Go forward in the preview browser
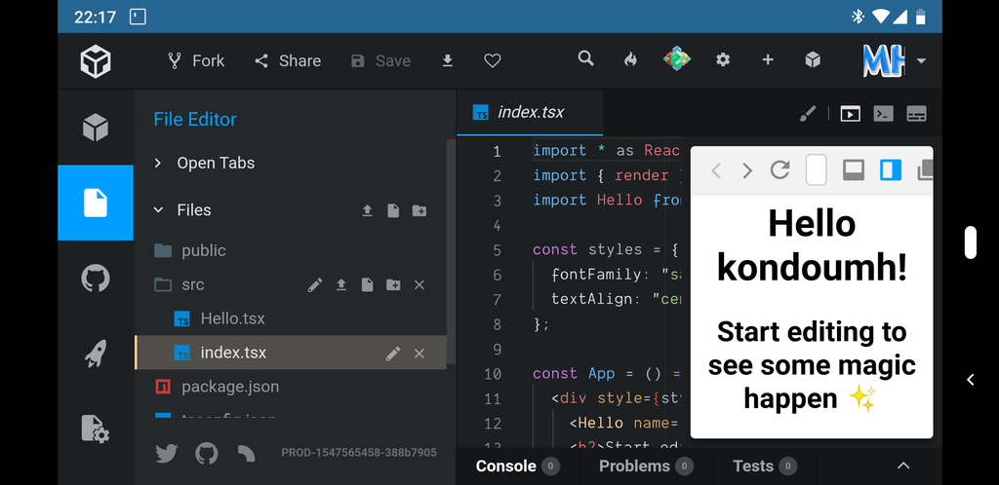The image size is (999, 485). tap(747, 170)
